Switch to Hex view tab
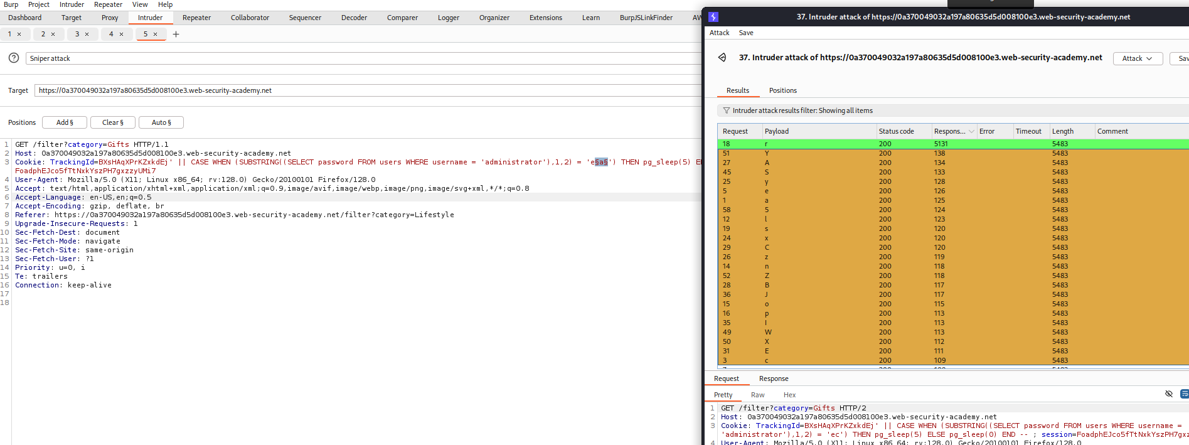1189x445 pixels. point(789,395)
